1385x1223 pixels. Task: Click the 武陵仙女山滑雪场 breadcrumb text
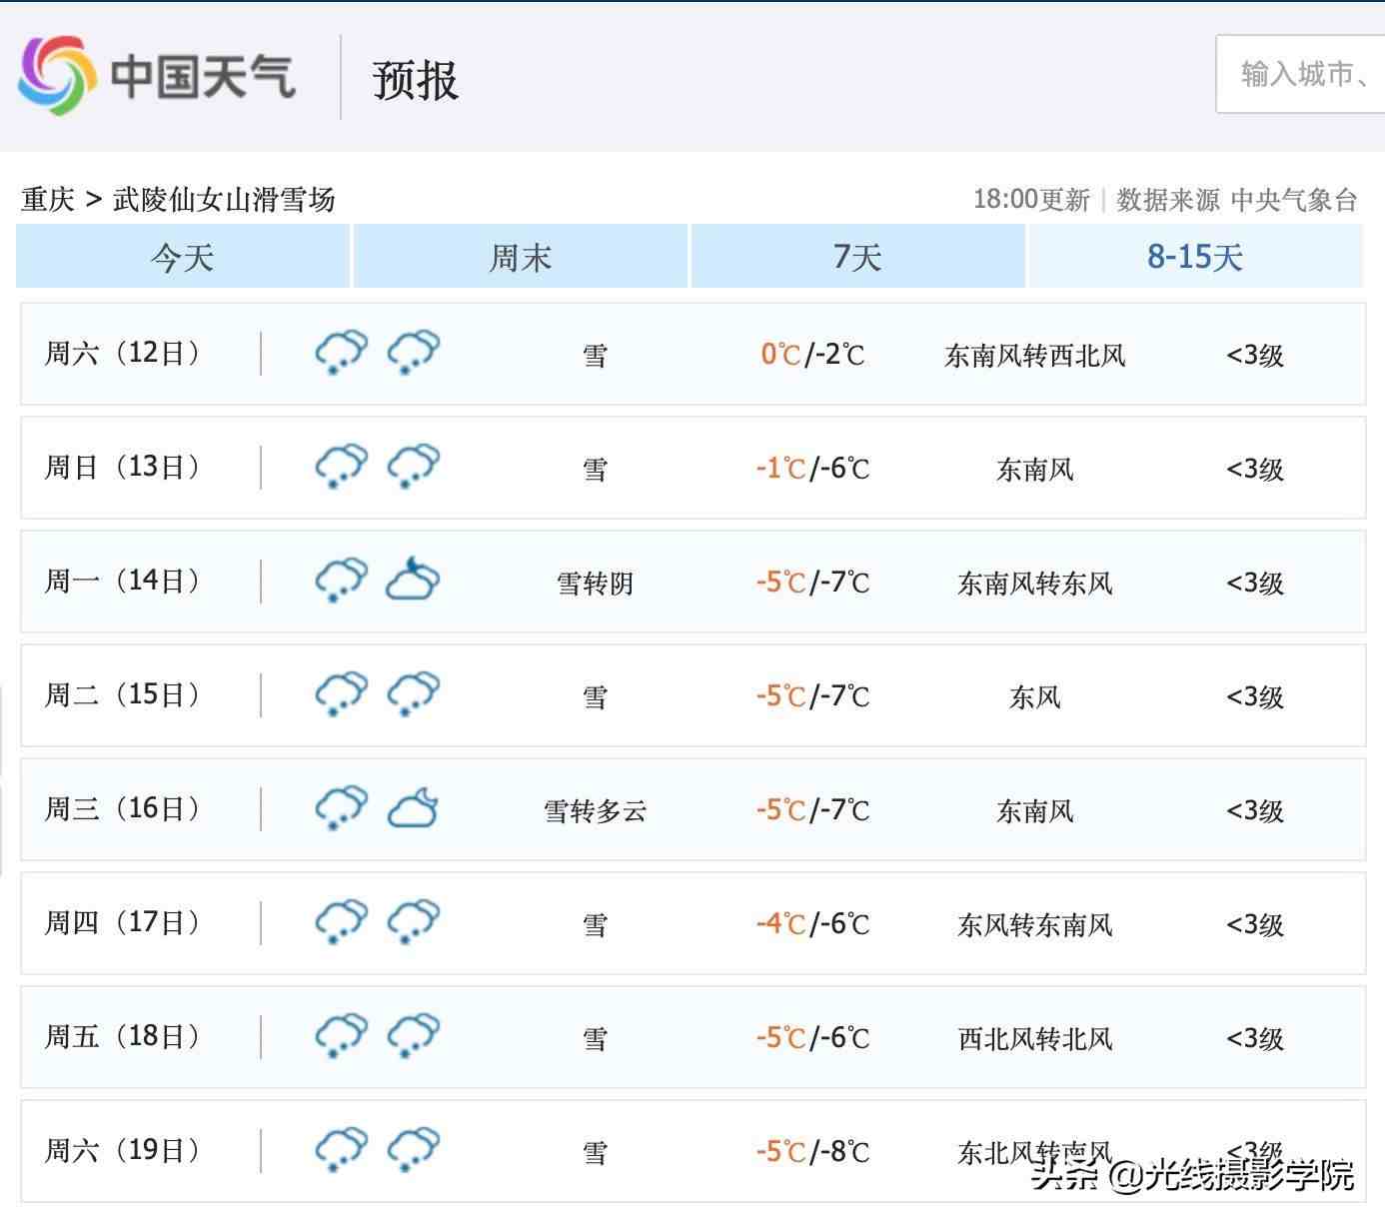coord(224,200)
